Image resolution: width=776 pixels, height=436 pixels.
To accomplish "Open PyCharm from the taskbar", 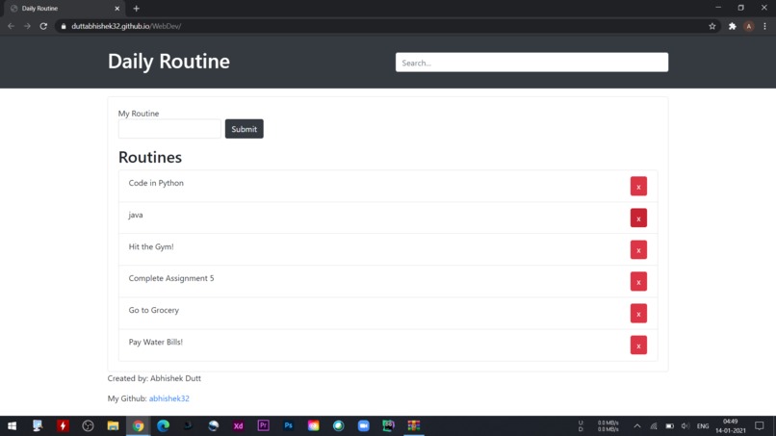I will [389, 425].
